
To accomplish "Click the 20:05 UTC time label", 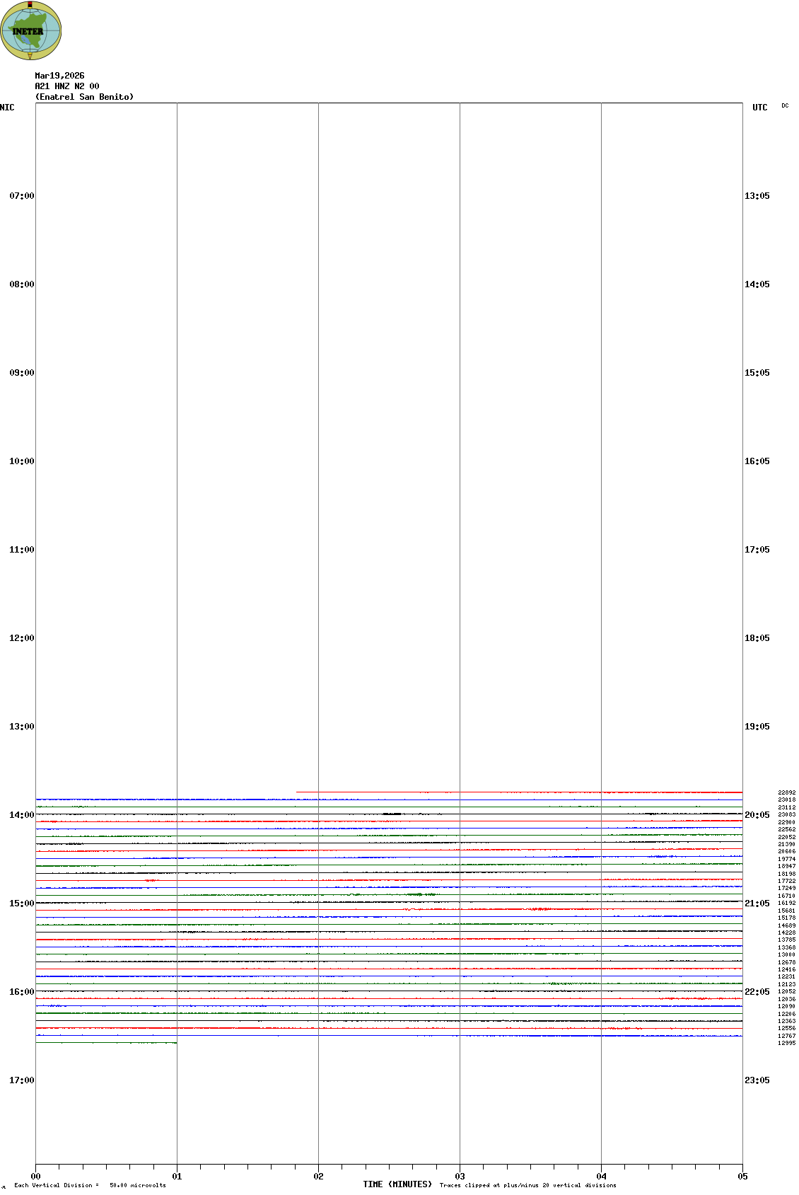I will [x=757, y=815].
